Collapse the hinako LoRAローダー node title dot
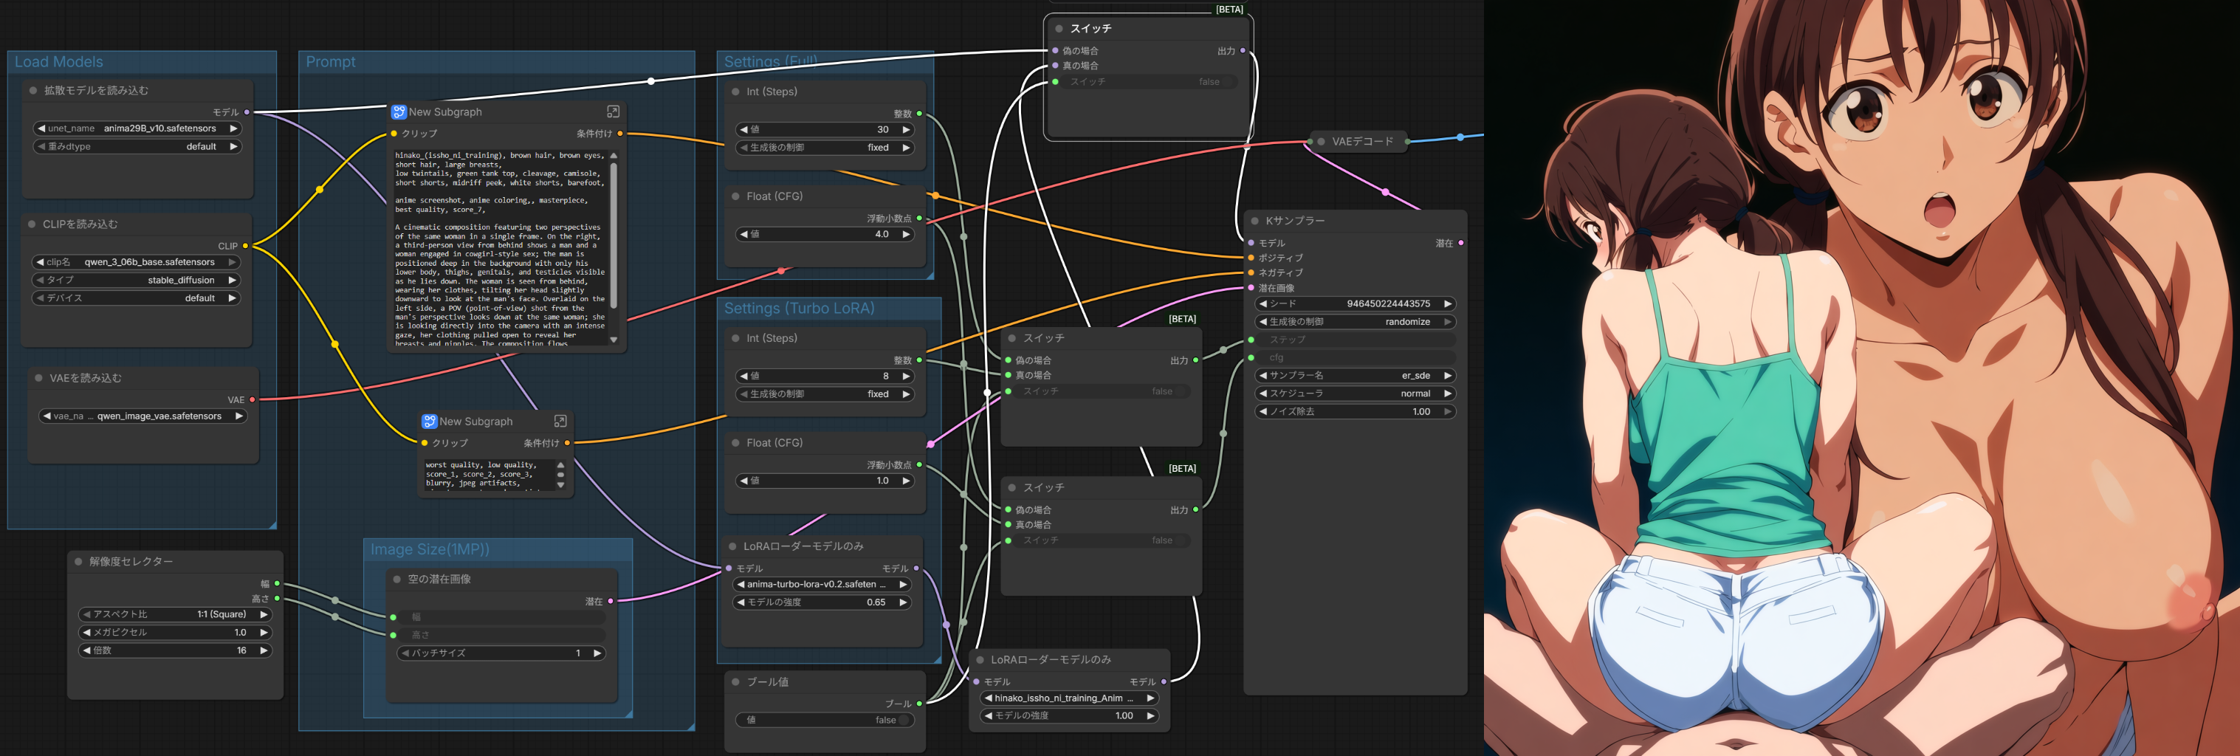 pyautogui.click(x=980, y=660)
